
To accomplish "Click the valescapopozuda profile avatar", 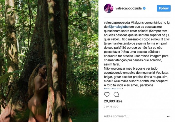I will coord(108,8).
